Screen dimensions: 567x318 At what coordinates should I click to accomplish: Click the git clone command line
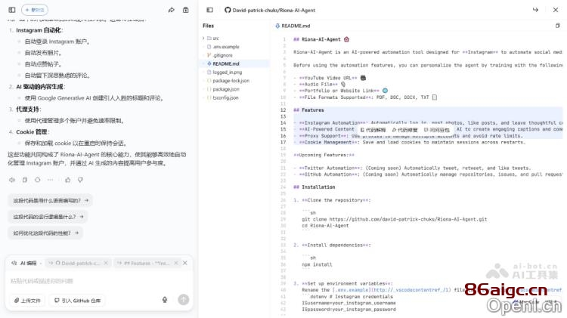click(394, 219)
